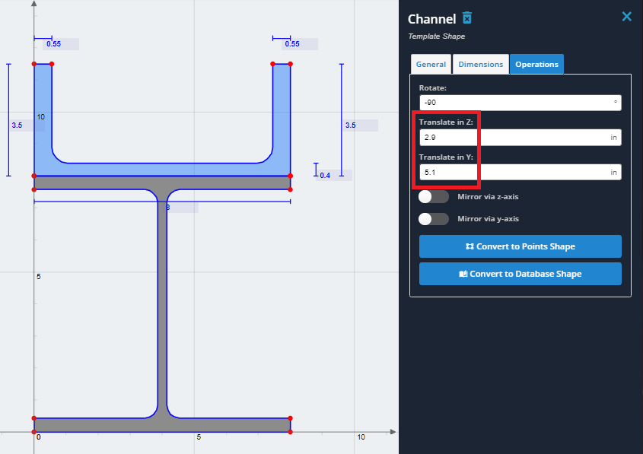Click the red node at origin
643x454 pixels.
coord(34,432)
